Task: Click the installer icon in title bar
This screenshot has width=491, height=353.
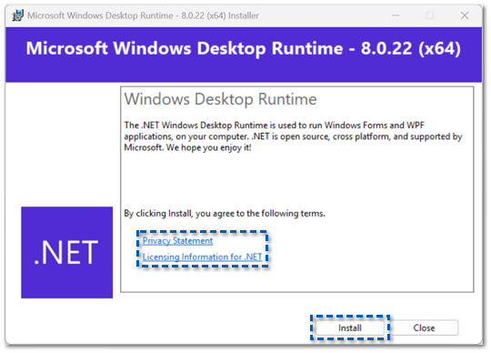Action: pos(17,15)
